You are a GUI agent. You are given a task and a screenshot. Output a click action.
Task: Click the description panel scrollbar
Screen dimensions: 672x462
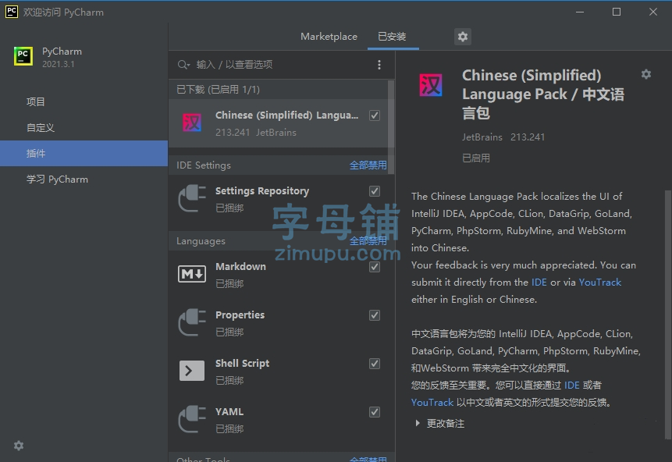coord(668,315)
